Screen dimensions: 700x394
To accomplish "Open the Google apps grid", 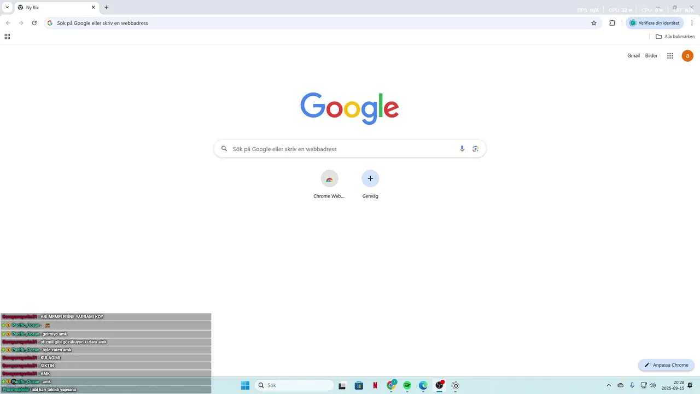I will pyautogui.click(x=670, y=56).
